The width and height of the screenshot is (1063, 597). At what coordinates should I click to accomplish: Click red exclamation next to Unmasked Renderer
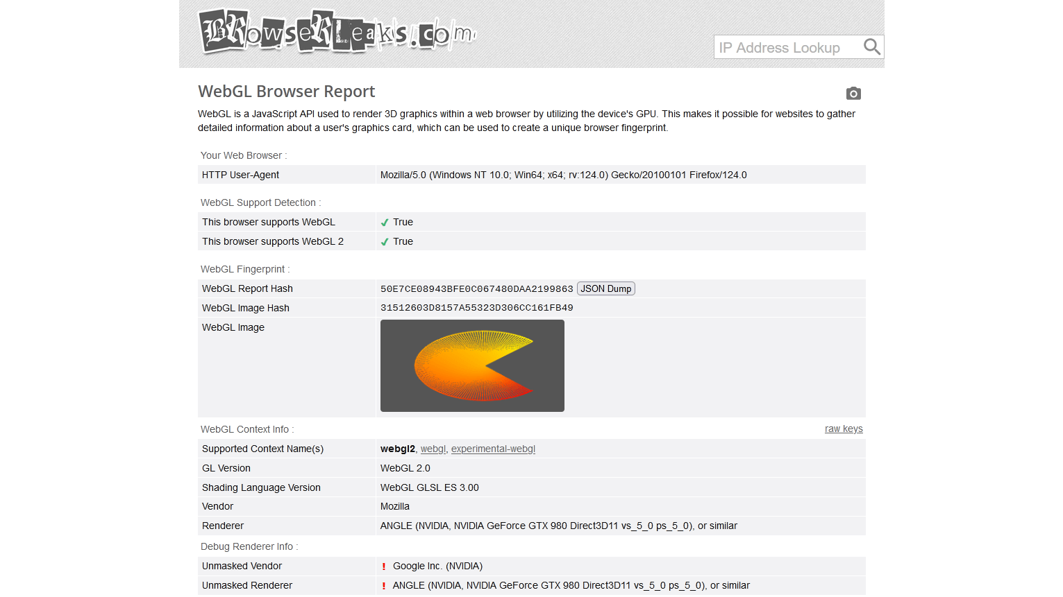tap(384, 586)
